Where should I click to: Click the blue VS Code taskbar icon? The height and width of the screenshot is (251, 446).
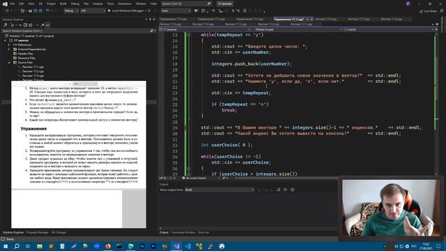click(x=187, y=246)
